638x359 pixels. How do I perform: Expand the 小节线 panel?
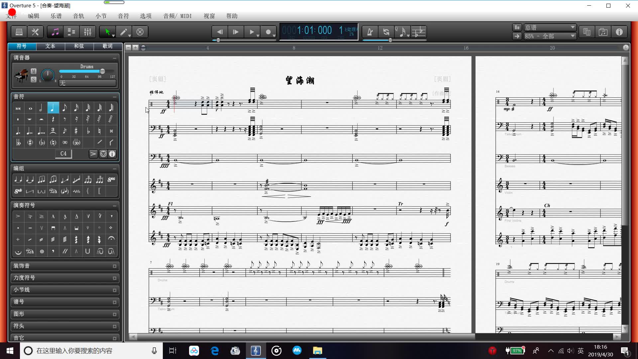pyautogui.click(x=114, y=290)
